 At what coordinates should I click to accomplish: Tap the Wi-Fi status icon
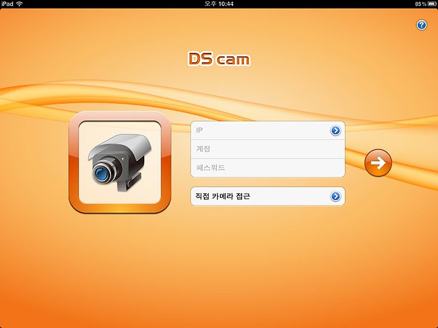click(x=19, y=4)
